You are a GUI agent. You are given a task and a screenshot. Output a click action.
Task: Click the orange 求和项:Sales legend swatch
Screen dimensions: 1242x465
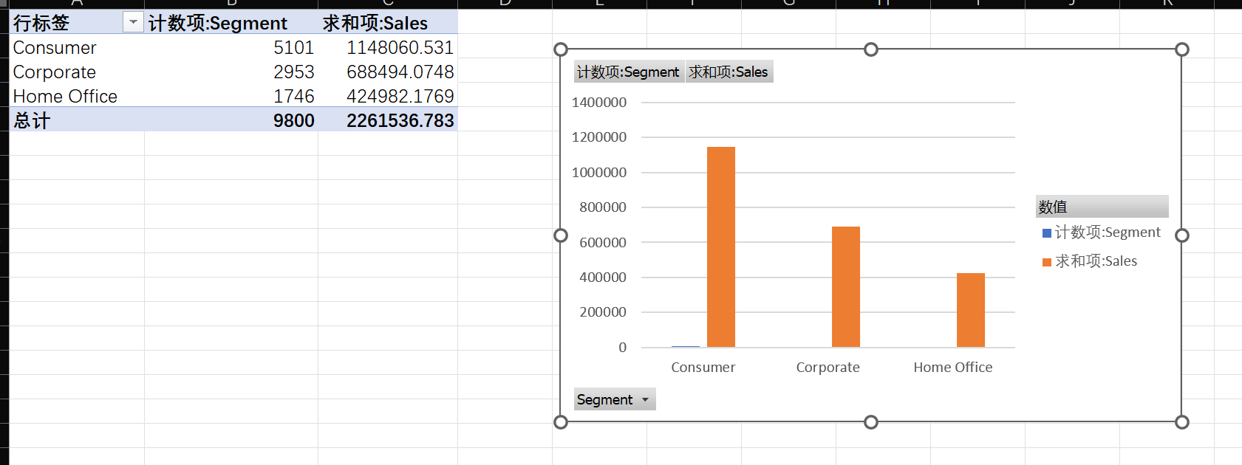1047,262
